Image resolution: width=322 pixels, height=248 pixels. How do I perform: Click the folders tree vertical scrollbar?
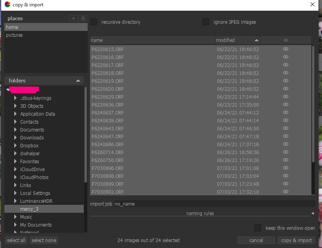[85, 134]
